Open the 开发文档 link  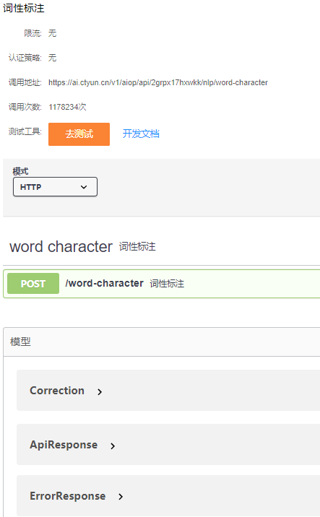[141, 134]
